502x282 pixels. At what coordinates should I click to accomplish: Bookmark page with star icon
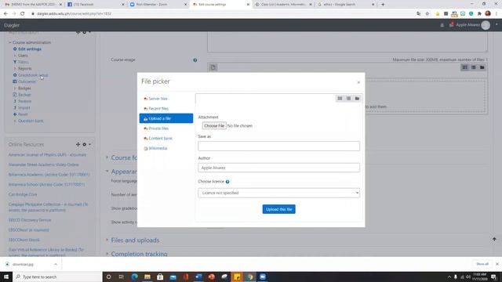(427, 14)
